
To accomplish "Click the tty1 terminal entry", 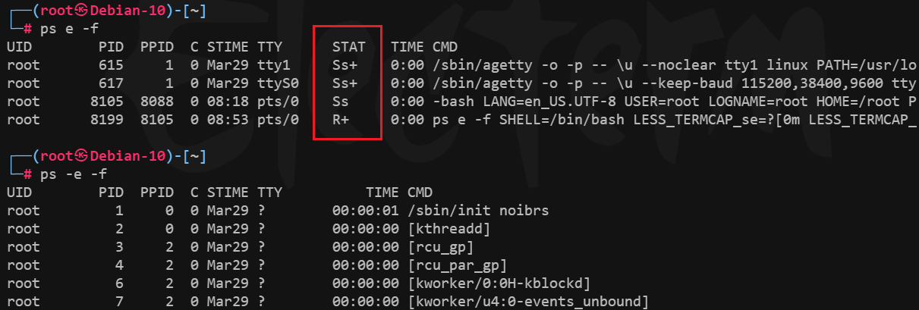I will [x=273, y=65].
